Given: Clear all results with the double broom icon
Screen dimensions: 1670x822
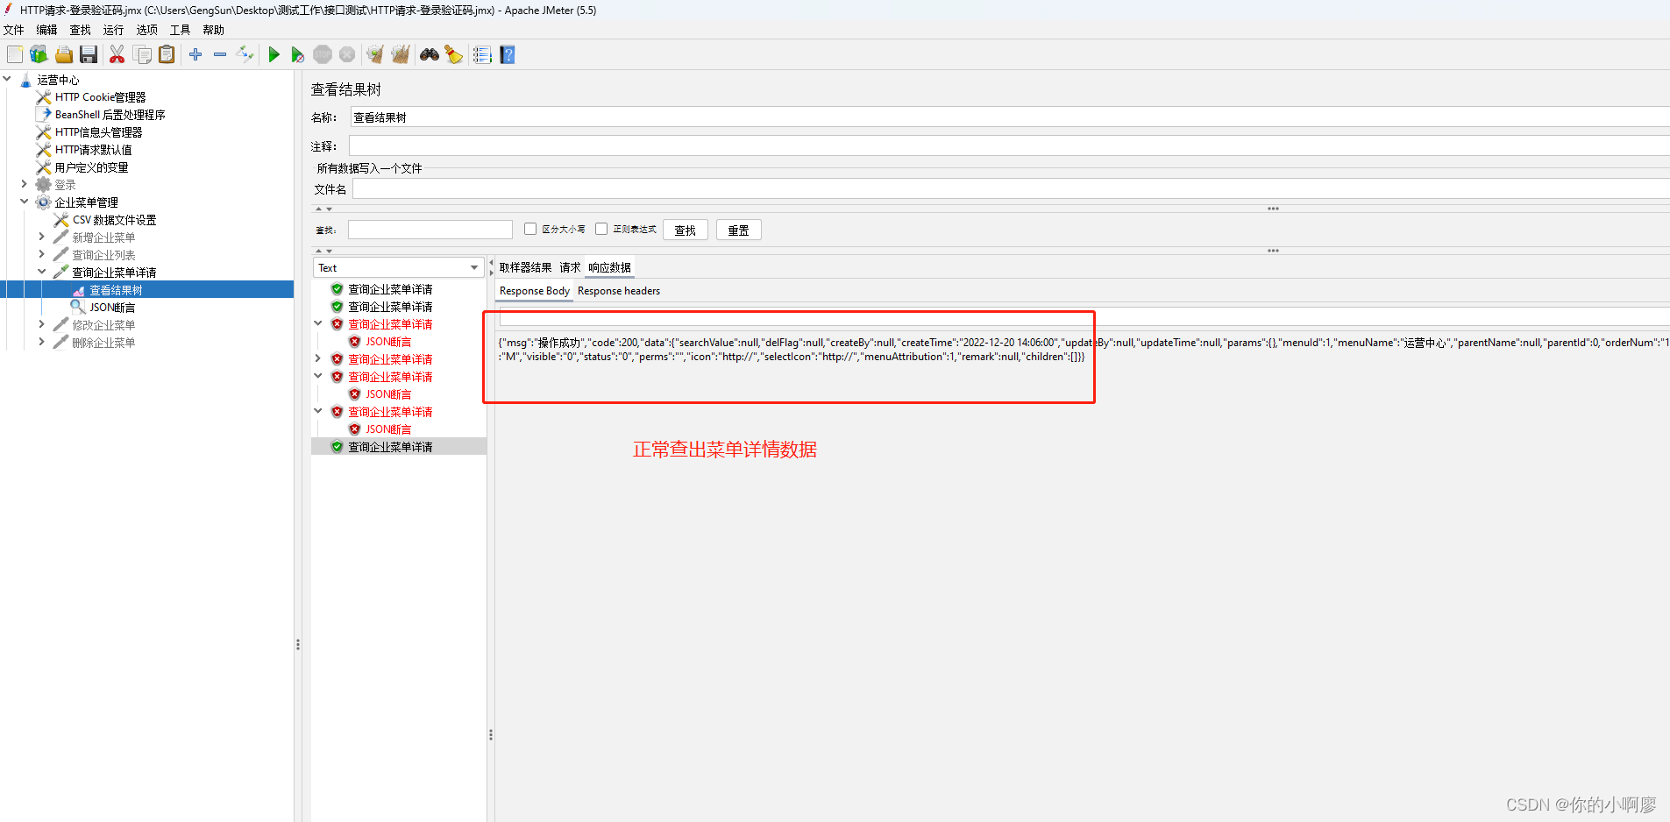Looking at the screenshot, I should point(401,54).
